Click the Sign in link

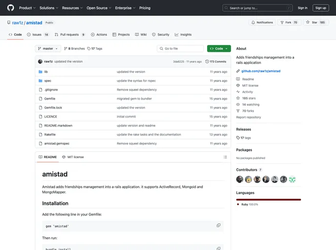302,8
